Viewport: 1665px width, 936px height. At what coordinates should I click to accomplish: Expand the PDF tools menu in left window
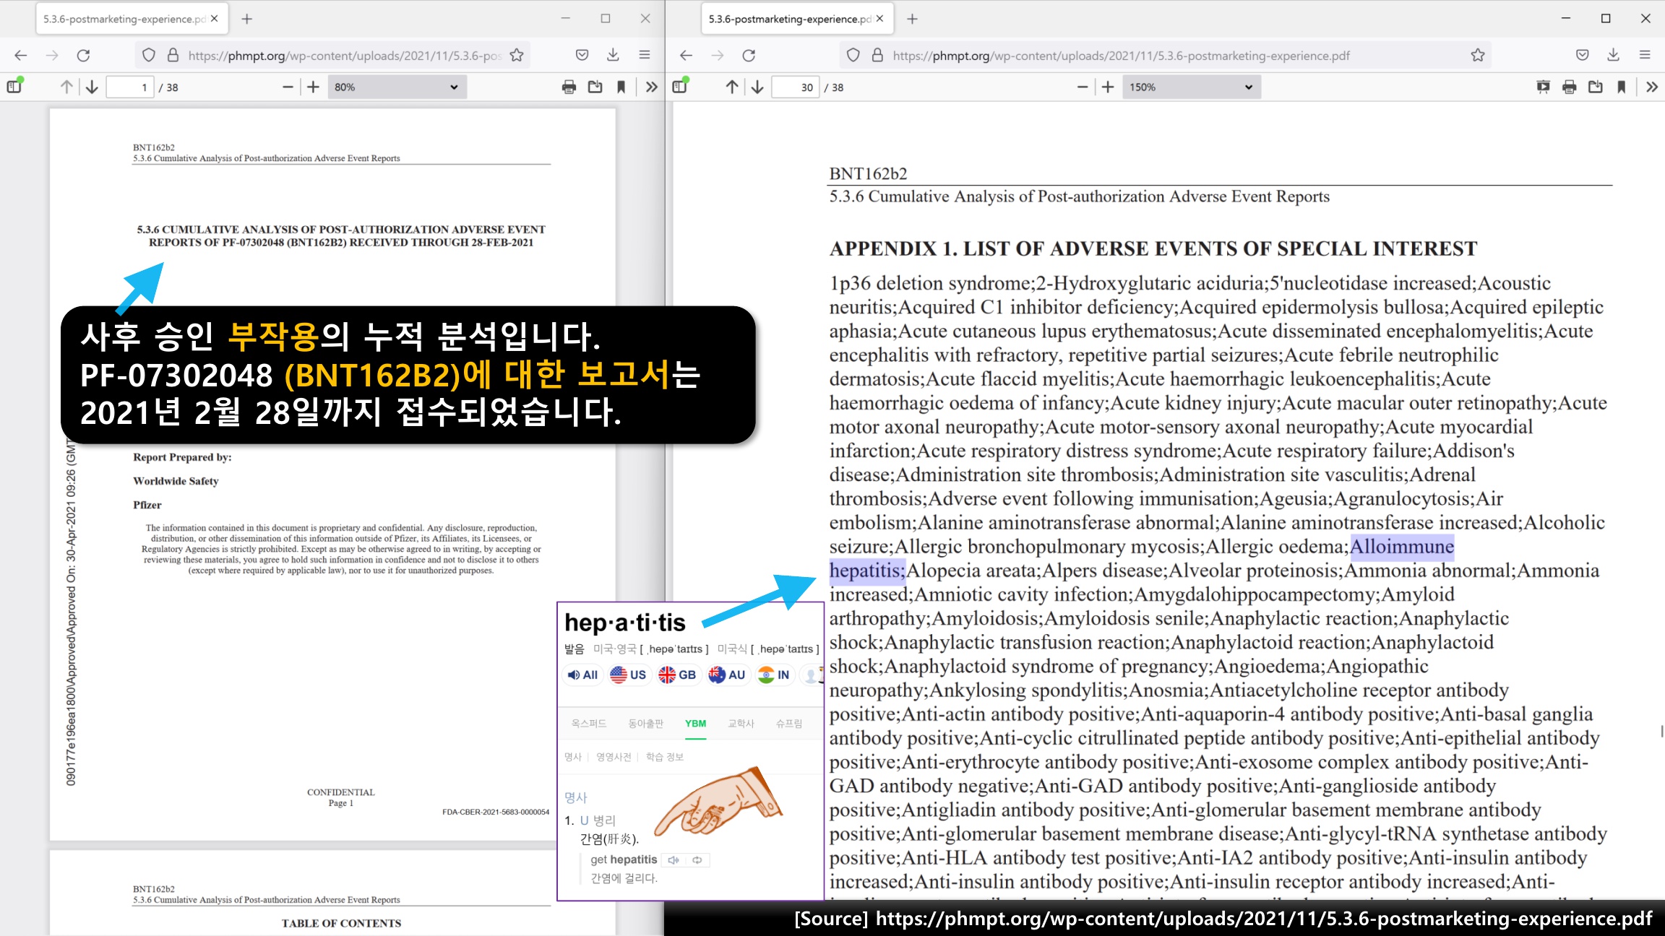pos(652,87)
